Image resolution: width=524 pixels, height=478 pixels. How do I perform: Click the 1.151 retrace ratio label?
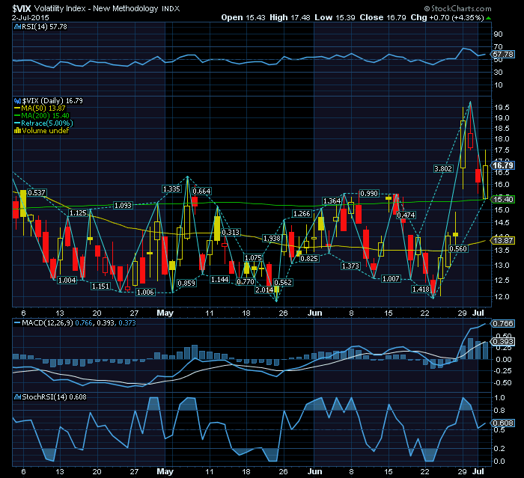[x=100, y=287]
